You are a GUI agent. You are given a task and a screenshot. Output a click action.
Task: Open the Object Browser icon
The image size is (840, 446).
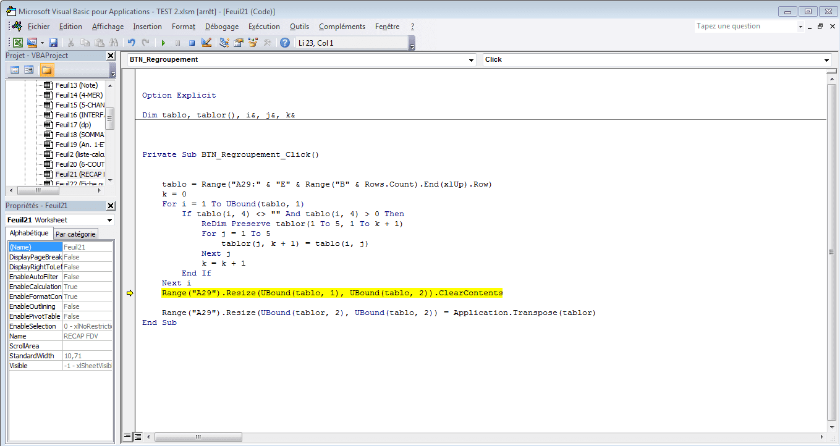pos(253,43)
